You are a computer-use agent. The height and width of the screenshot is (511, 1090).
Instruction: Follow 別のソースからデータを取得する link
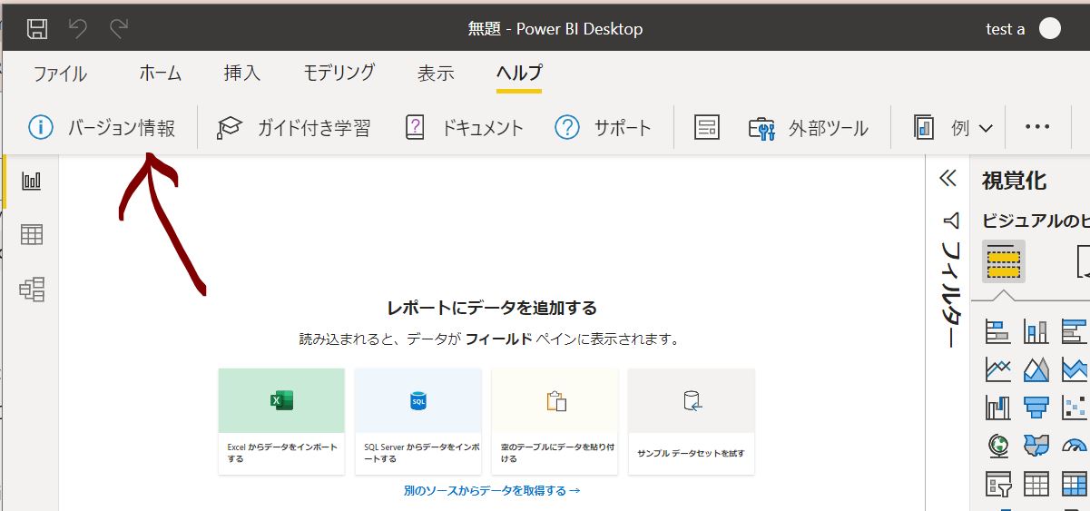[491, 491]
